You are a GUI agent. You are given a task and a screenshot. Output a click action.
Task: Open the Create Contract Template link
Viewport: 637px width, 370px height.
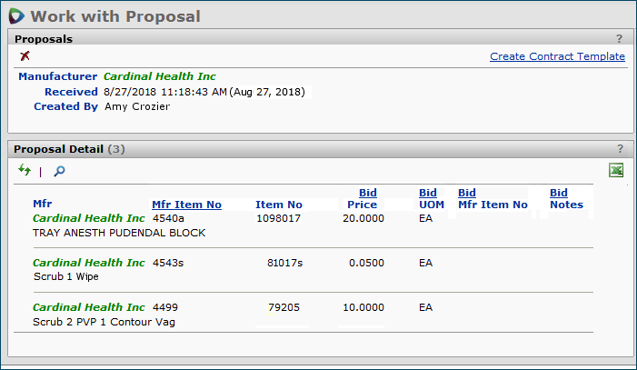[557, 56]
